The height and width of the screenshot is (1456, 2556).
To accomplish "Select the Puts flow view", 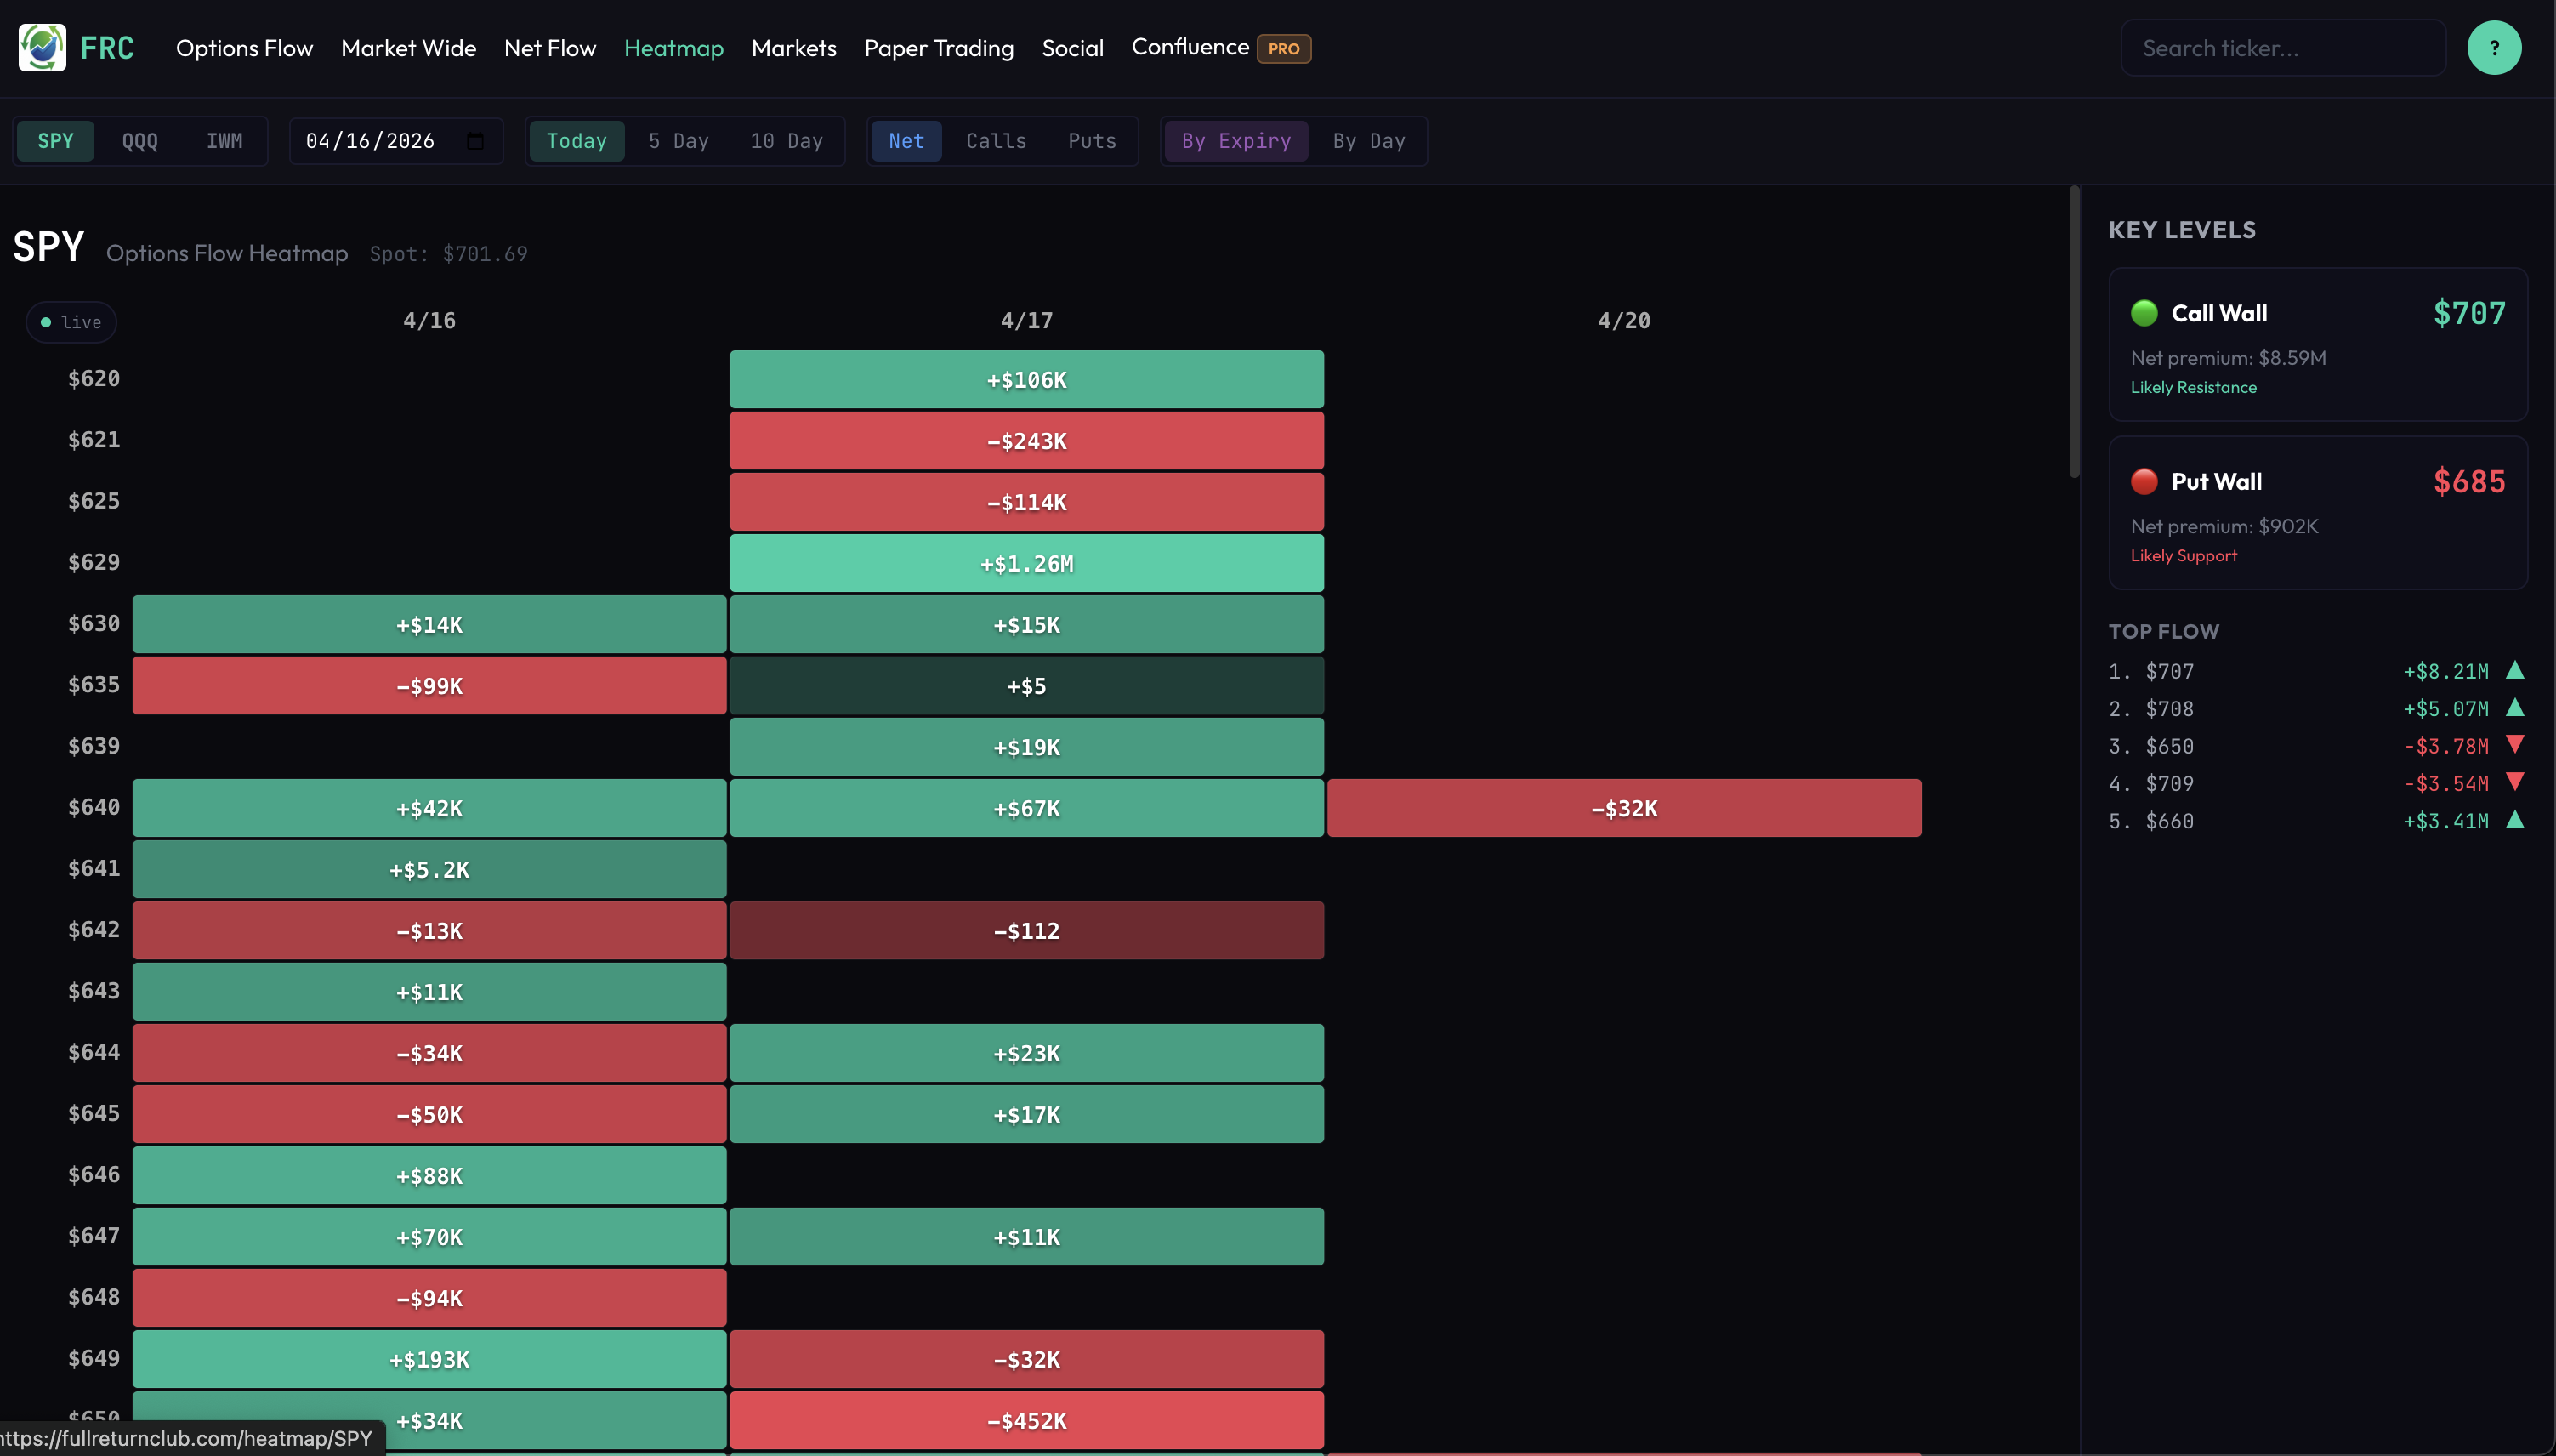I will pos(1092,141).
